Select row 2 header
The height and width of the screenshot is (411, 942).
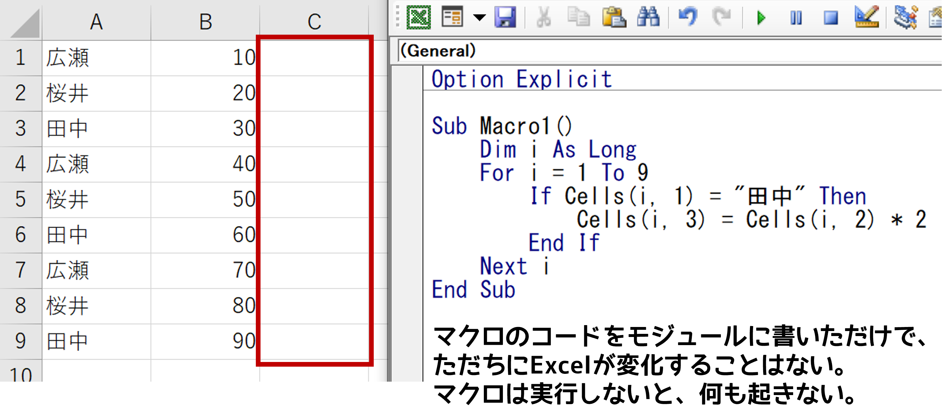(x=21, y=93)
